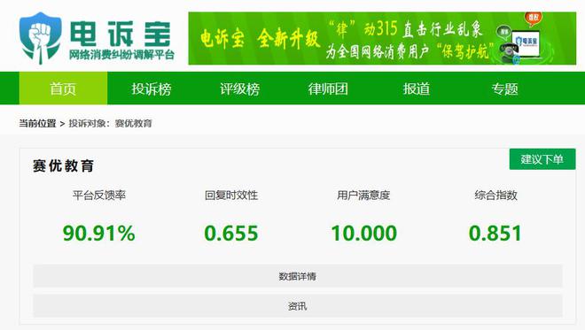Click the 电诉宝 logo title text
The image size is (585, 330).
[121, 34]
